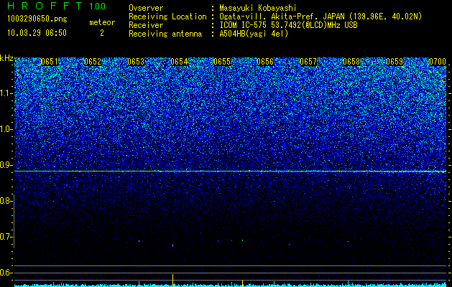Click the receiver value ICOM IC-575
Image resolution: width=452 pixels, height=287 pixels.
[x=243, y=25]
